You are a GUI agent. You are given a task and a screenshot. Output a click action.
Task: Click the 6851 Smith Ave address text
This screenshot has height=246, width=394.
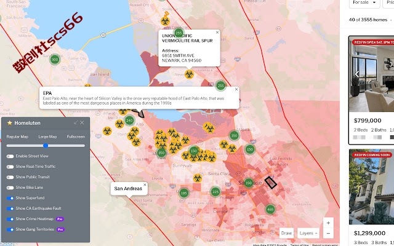pyautogui.click(x=178, y=55)
